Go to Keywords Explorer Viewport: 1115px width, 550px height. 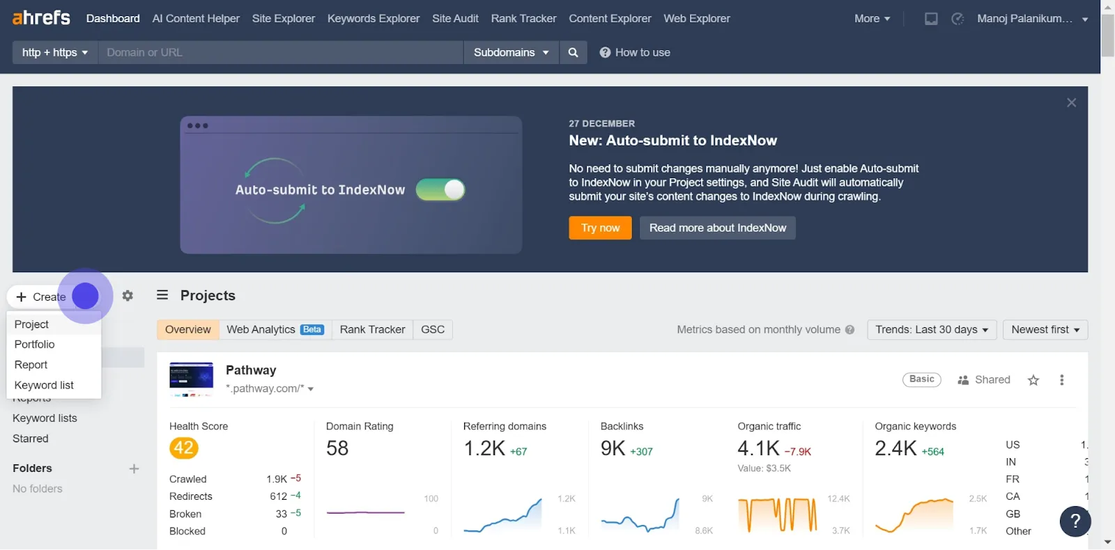coord(374,19)
